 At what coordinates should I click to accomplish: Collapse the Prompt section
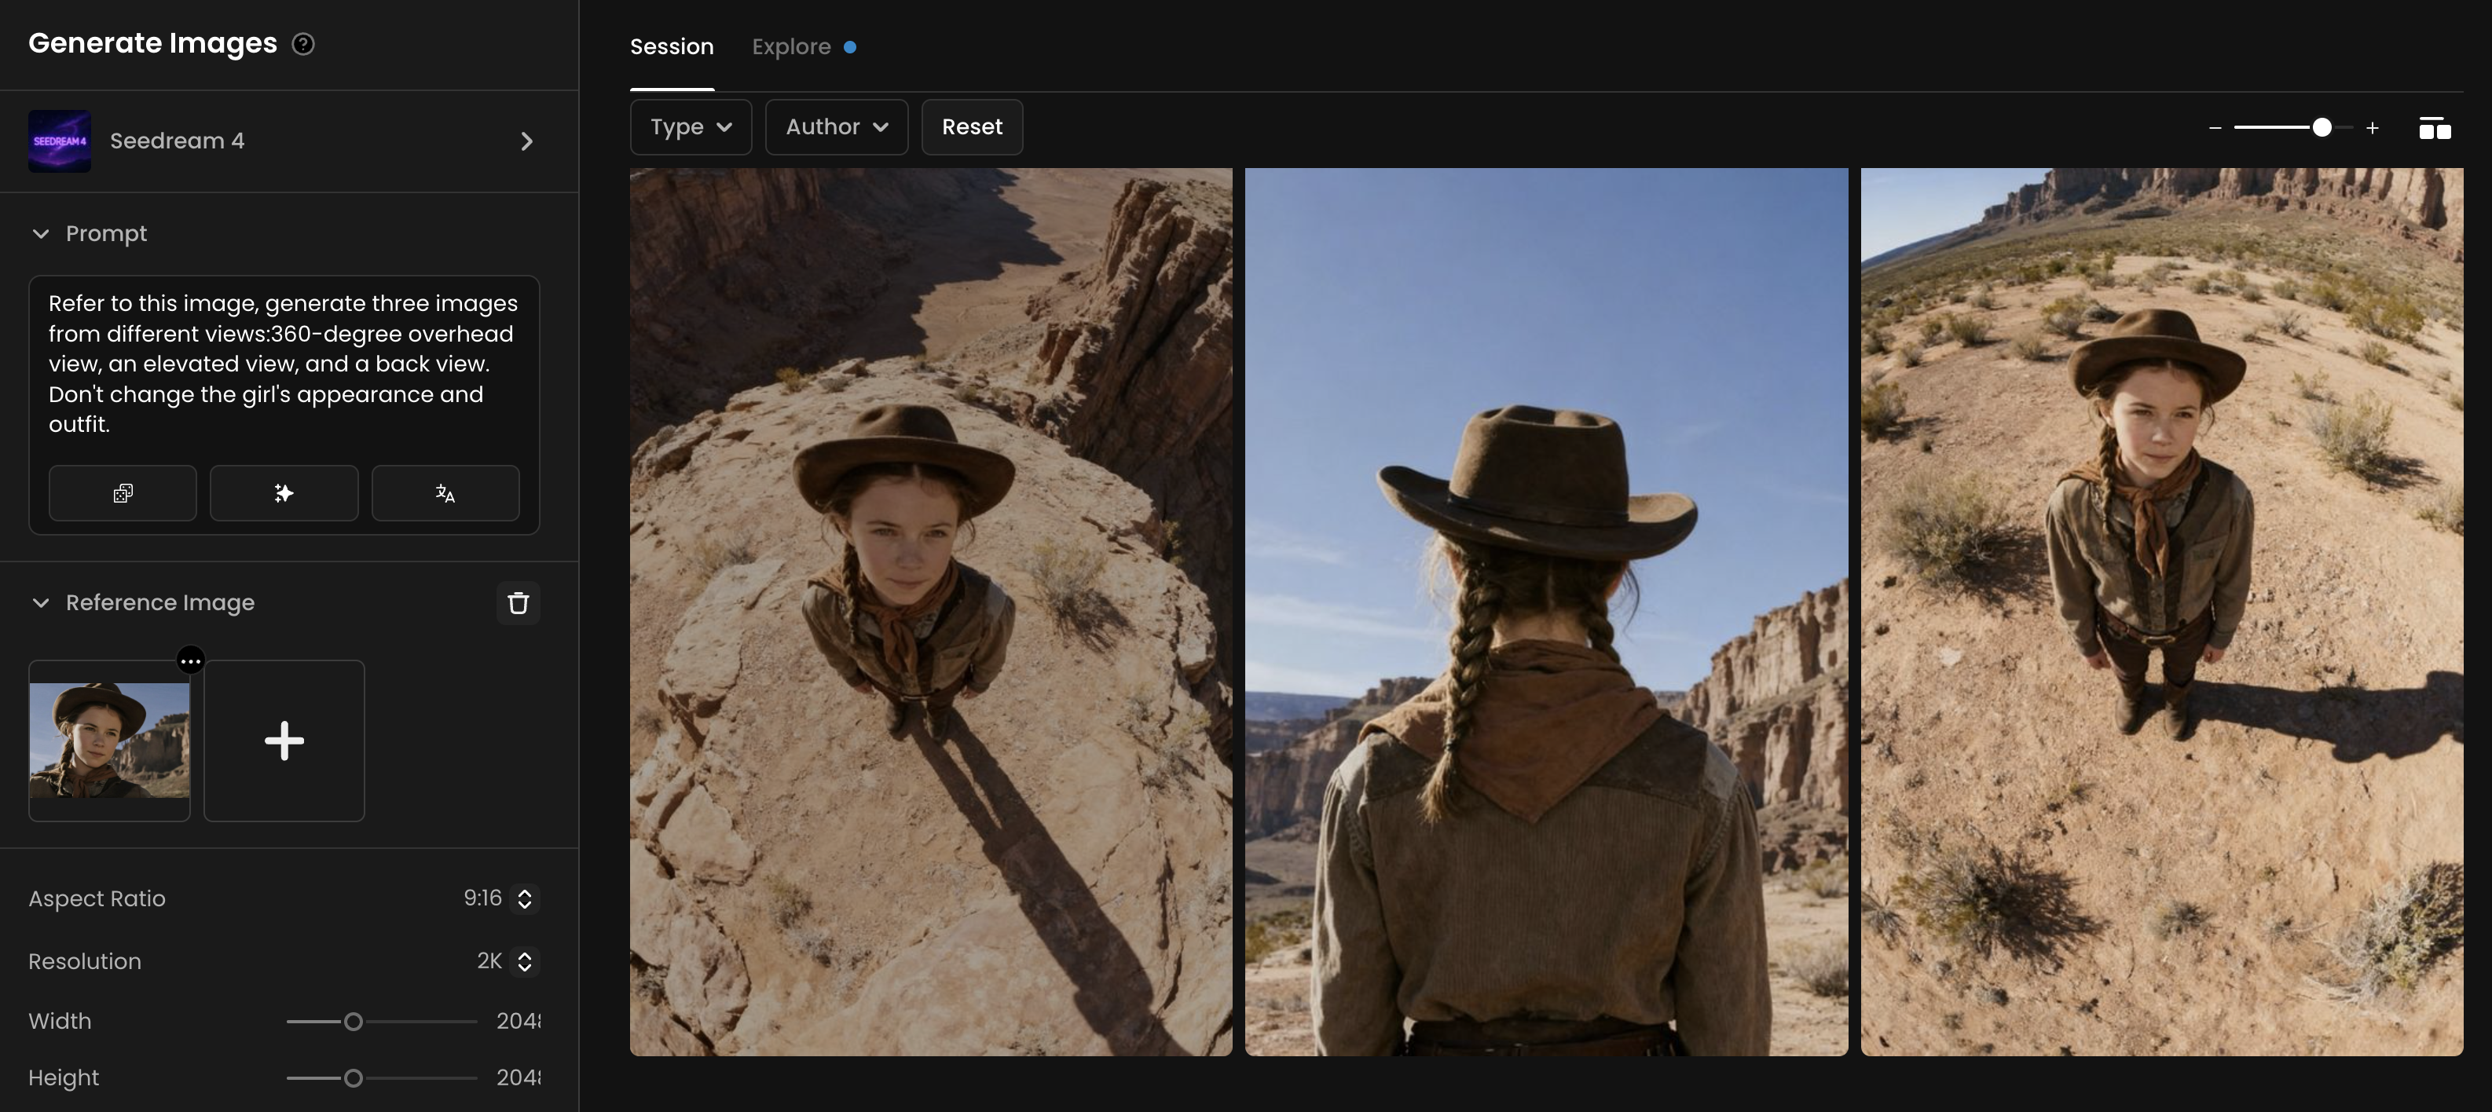[41, 234]
